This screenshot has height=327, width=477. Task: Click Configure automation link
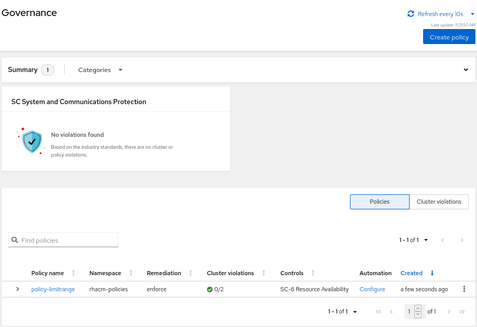[x=372, y=289]
